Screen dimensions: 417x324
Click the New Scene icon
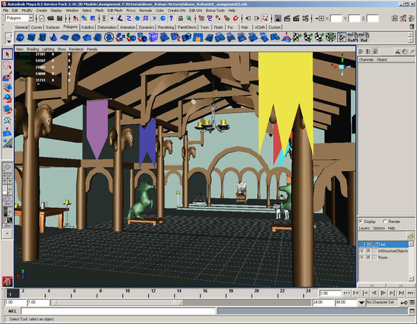[42, 18]
